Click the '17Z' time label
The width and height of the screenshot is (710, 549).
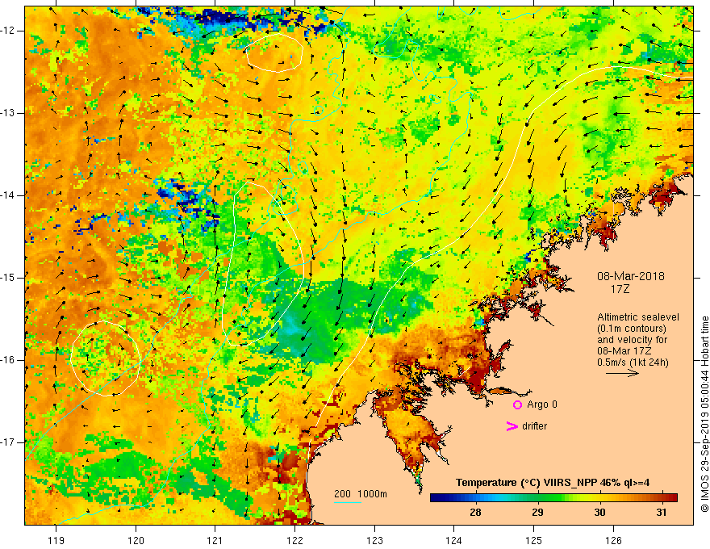point(620,289)
